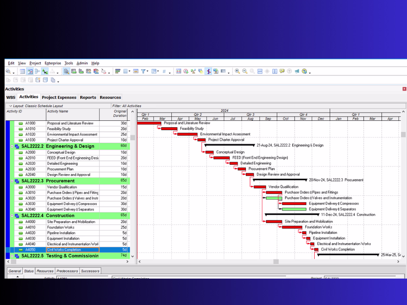Open the Help globe icon
407x305 pixels.
304,71
